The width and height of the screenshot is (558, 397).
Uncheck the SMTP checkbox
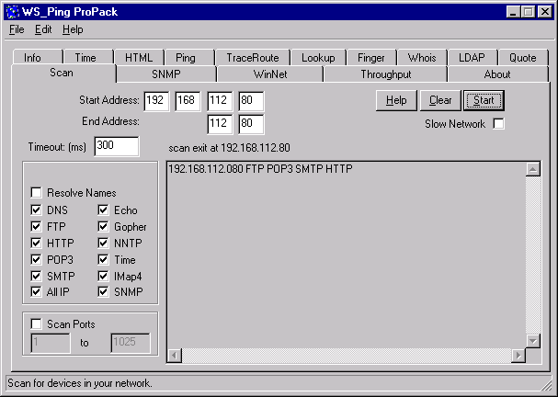pyautogui.click(x=36, y=276)
